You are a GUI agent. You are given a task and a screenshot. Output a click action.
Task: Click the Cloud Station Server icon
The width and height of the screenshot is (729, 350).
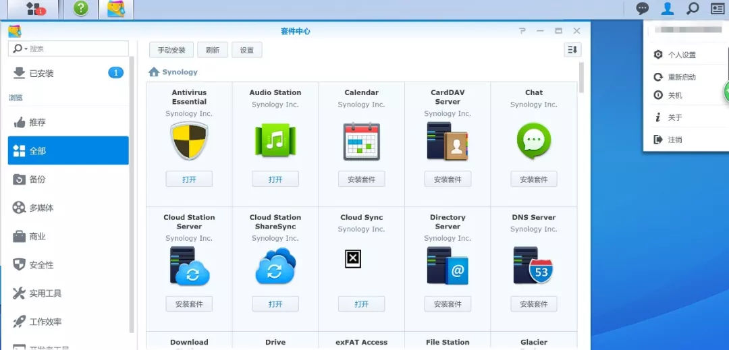point(189,266)
